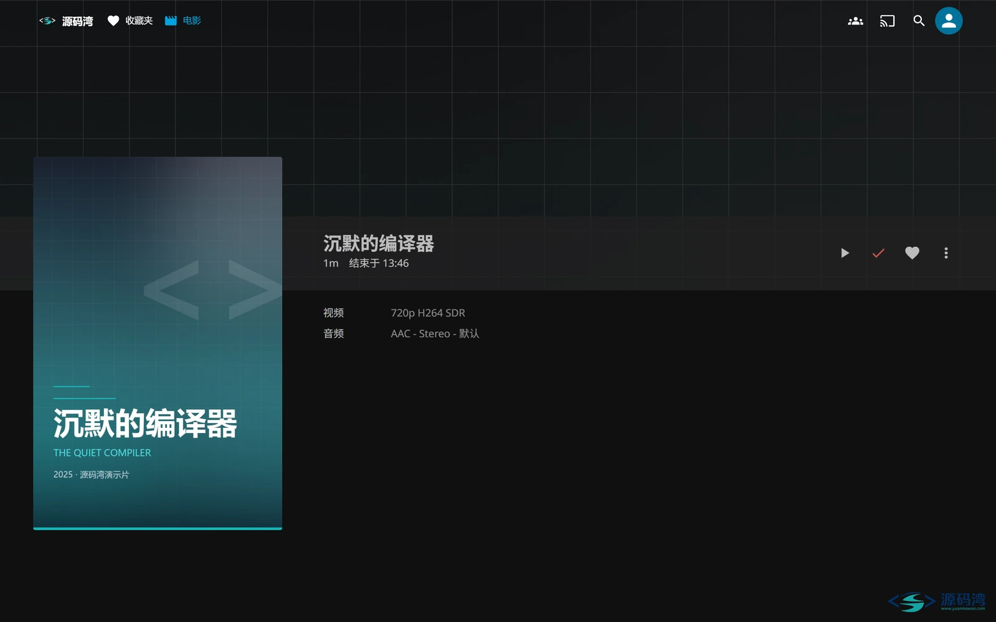996x622 pixels.
Task: Click the 视频 label
Action: tap(334, 313)
